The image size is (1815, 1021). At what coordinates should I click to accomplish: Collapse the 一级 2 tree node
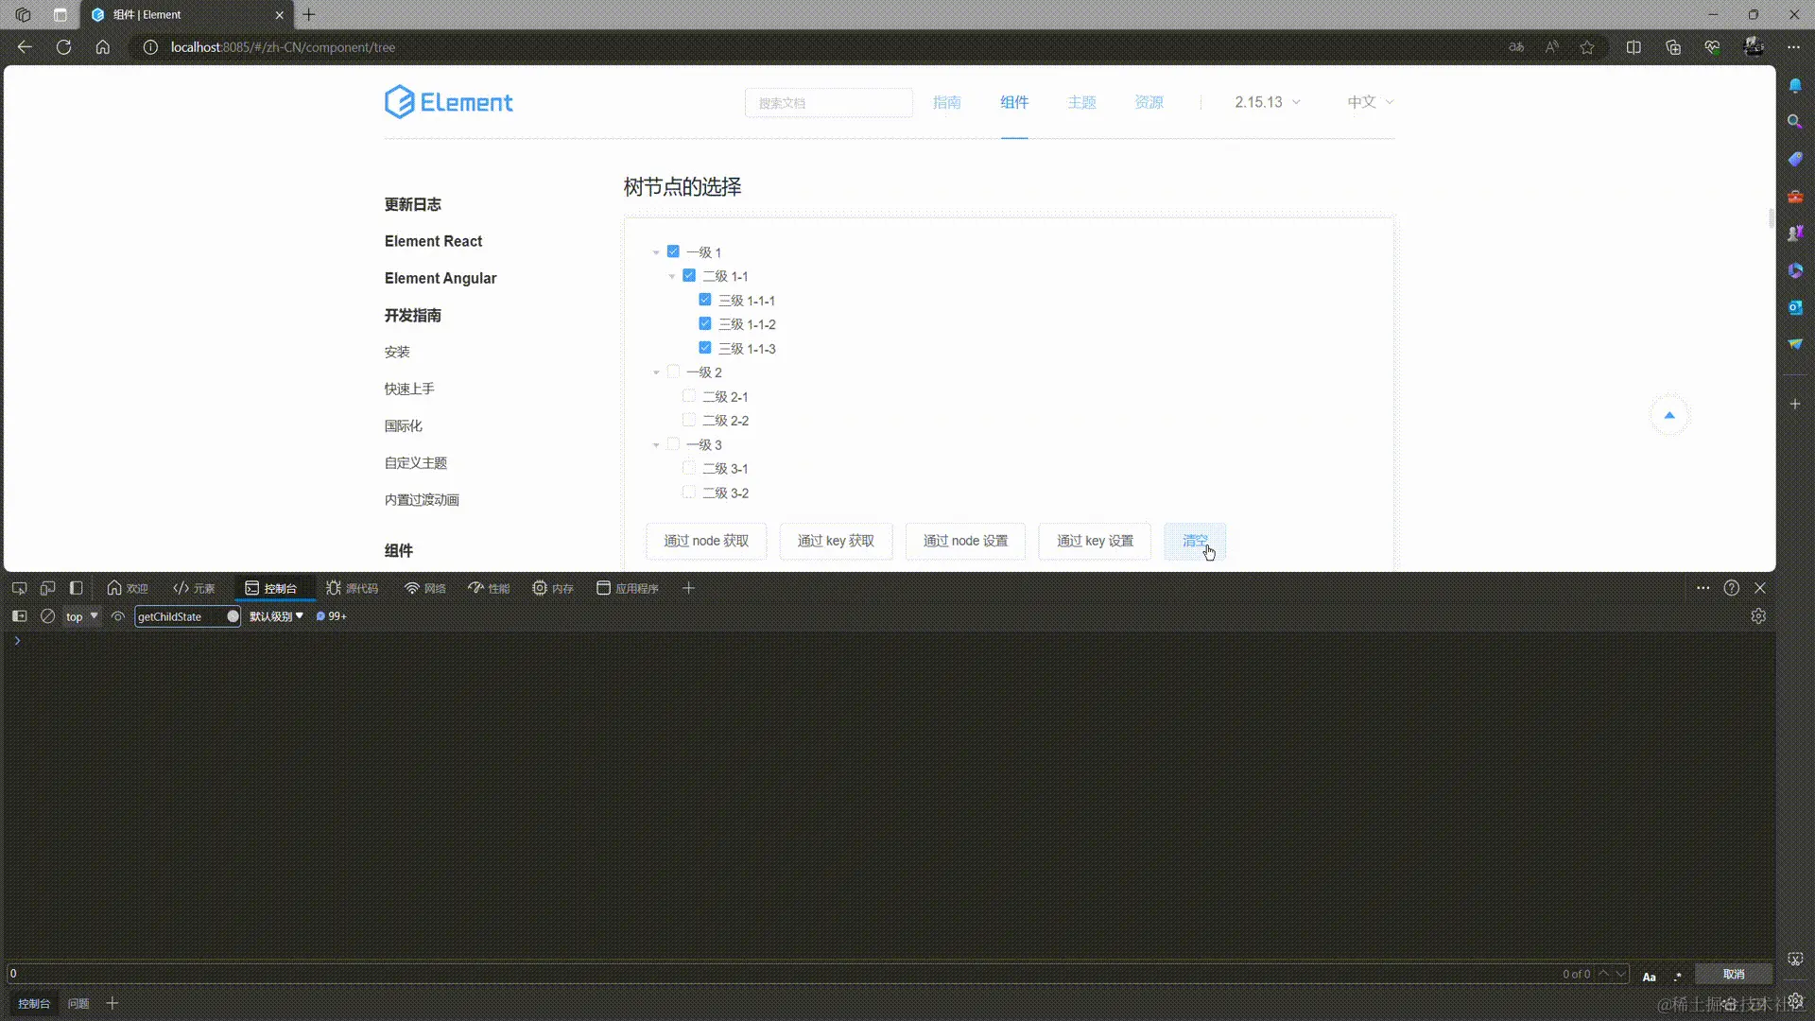pos(657,372)
